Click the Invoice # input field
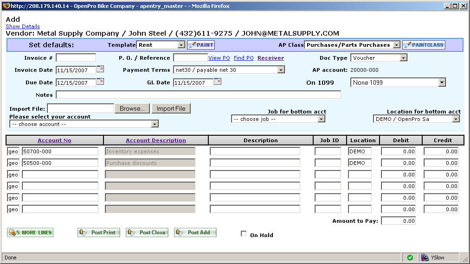This screenshot has width=470, height=264. [x=76, y=58]
